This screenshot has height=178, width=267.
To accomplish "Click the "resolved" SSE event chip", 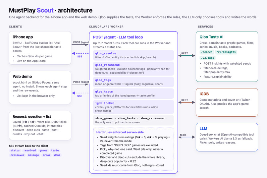I will coord(29,150).
